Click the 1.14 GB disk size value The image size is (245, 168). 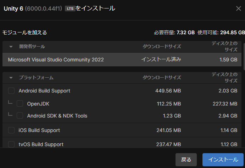(229, 130)
